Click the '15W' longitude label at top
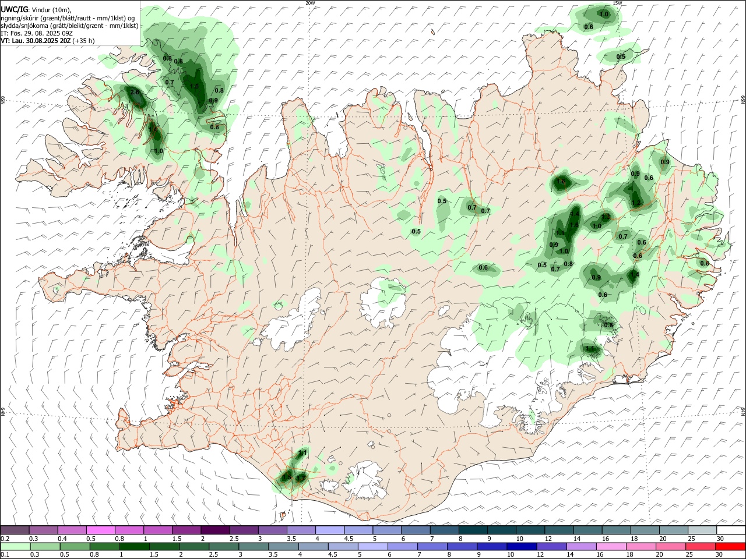 click(617, 3)
